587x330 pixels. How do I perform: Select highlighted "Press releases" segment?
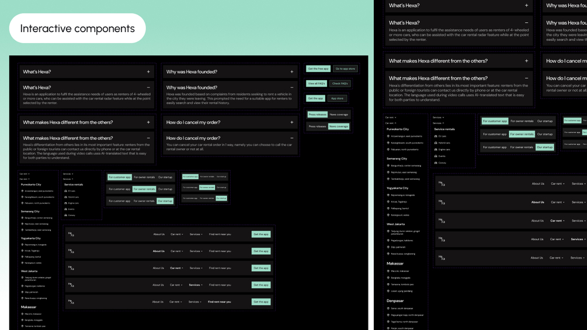point(318,114)
